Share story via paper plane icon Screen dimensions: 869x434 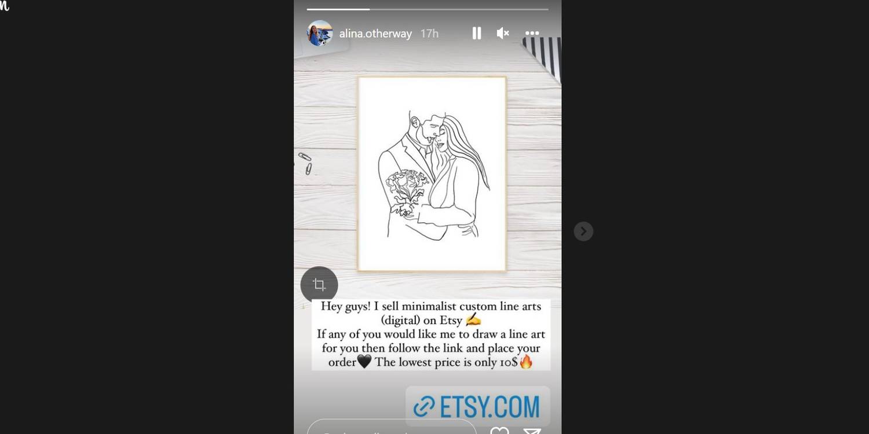coord(532,431)
